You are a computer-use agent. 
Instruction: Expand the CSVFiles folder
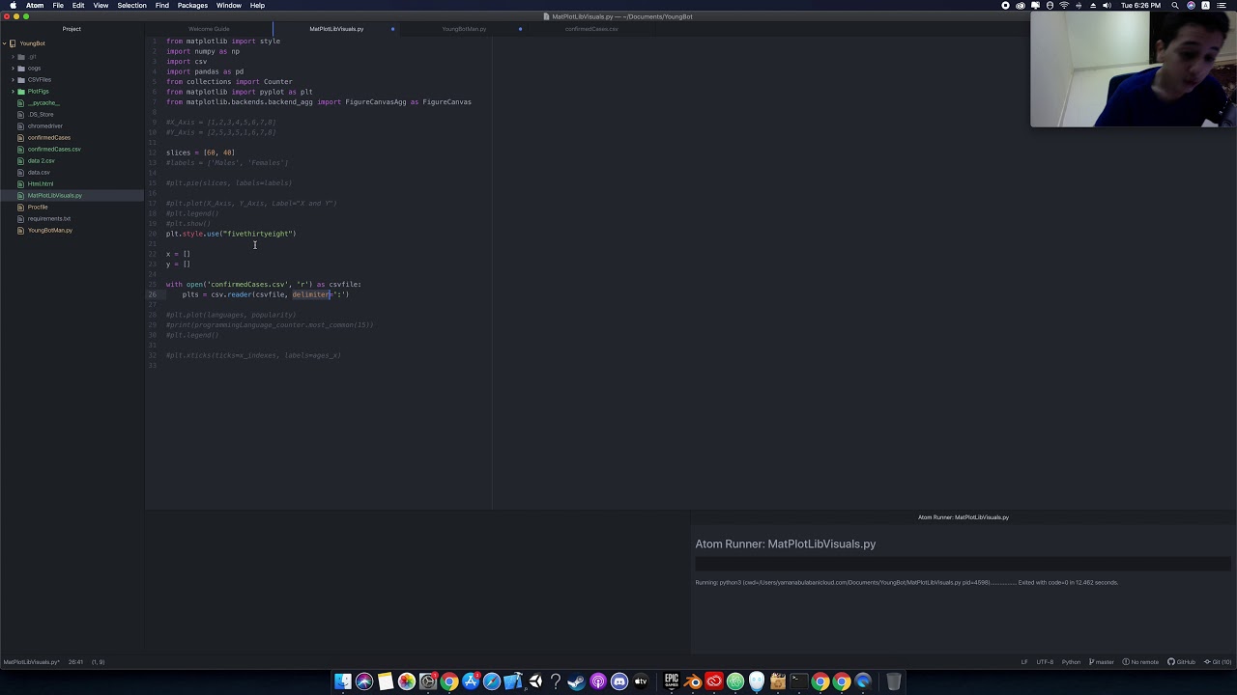point(40,79)
